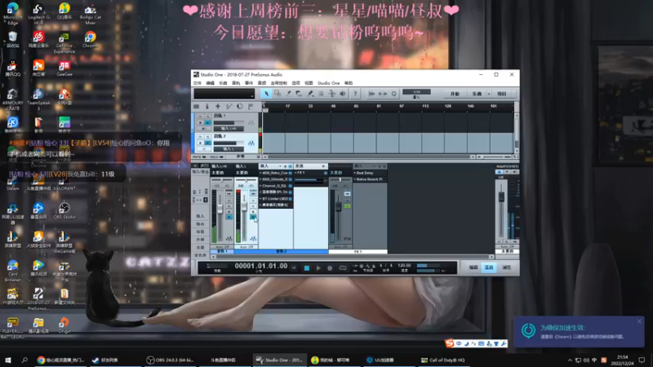Open the 视图 menu
Image resolution: width=653 pixels, height=367 pixels.
tap(309, 83)
